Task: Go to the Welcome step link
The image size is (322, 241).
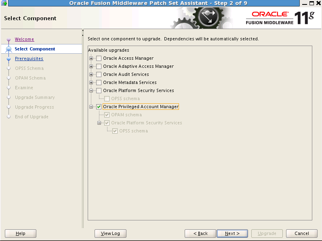Action: (x=24, y=39)
